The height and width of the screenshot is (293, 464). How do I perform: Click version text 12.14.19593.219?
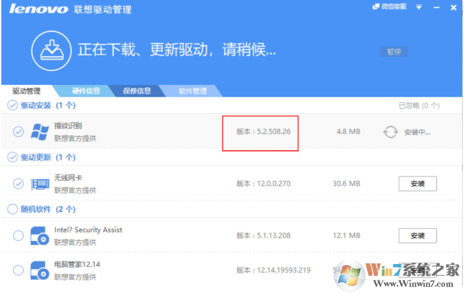(284, 270)
